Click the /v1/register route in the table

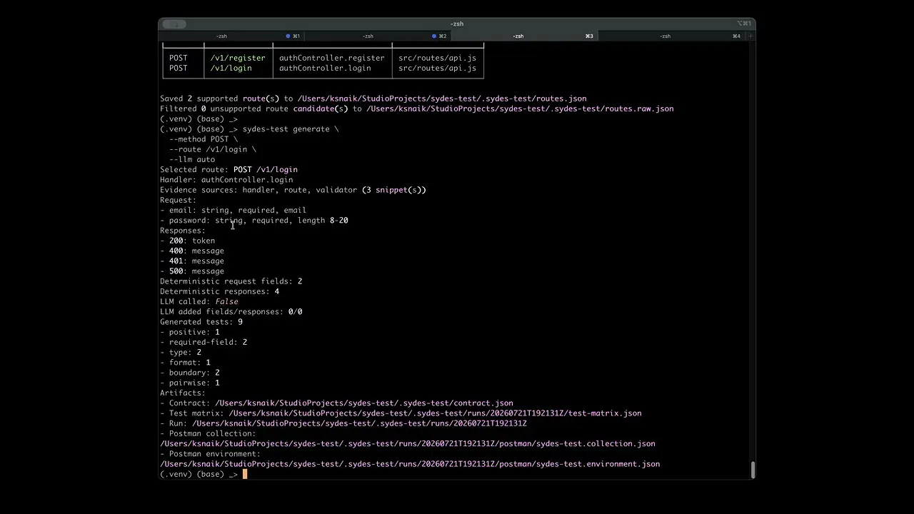click(238, 58)
